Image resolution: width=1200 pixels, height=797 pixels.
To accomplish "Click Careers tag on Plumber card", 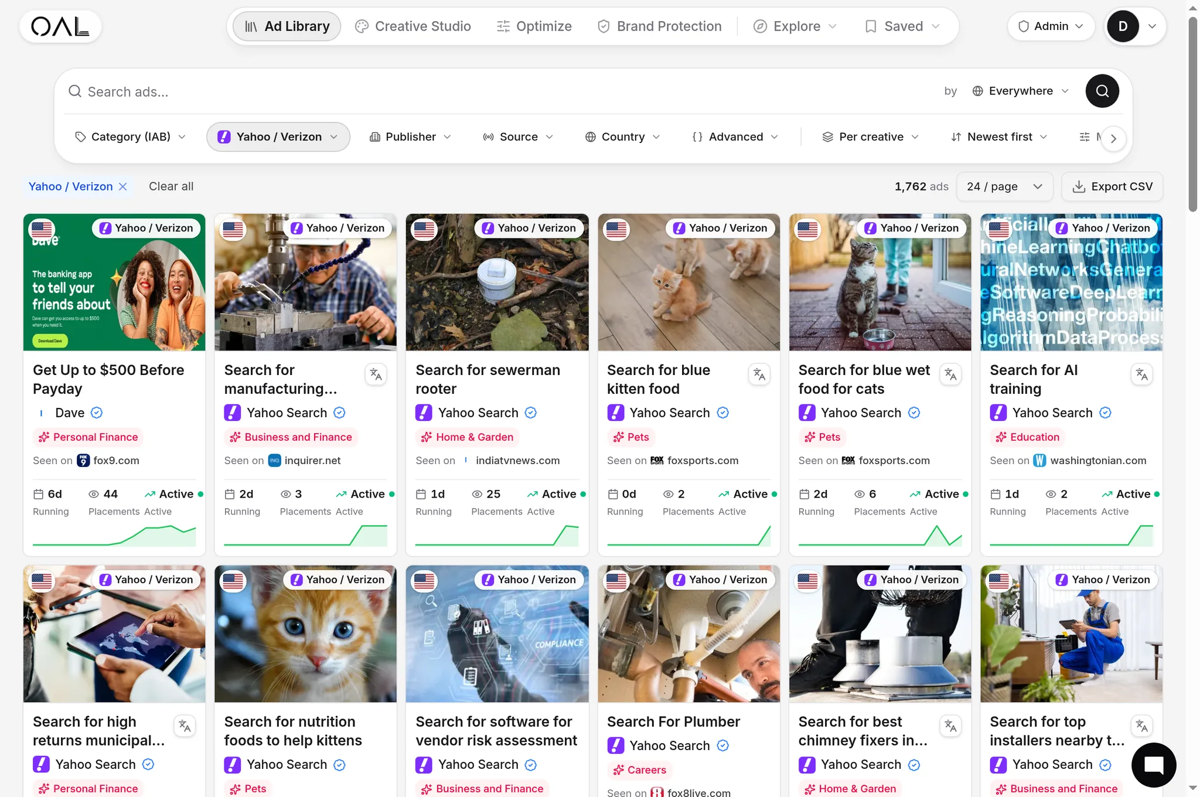I will (x=639, y=770).
